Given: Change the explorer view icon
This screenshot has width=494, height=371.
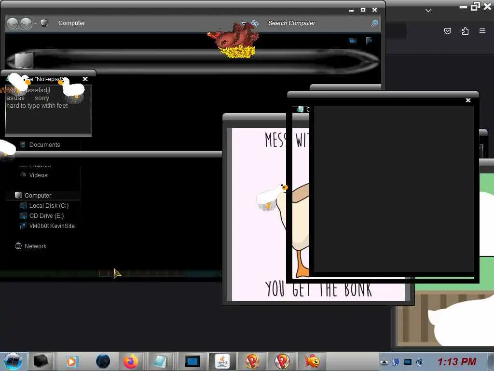Looking at the screenshot, I should [352, 41].
